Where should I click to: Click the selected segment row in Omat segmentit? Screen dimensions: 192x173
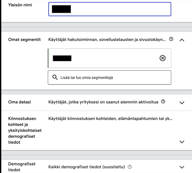point(109,58)
